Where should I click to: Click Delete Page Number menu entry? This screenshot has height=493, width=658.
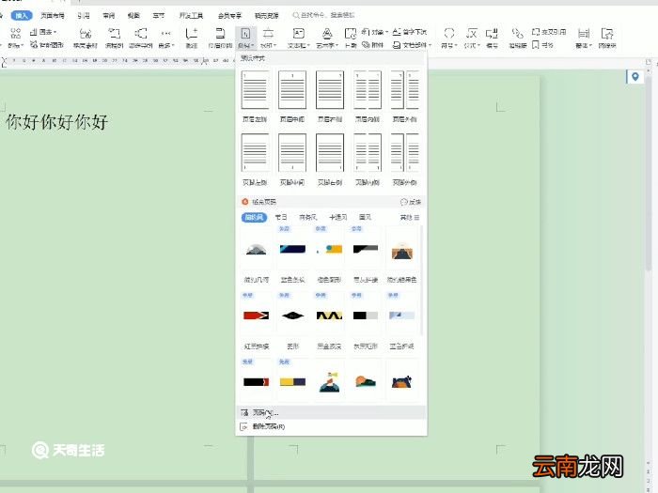(331, 426)
